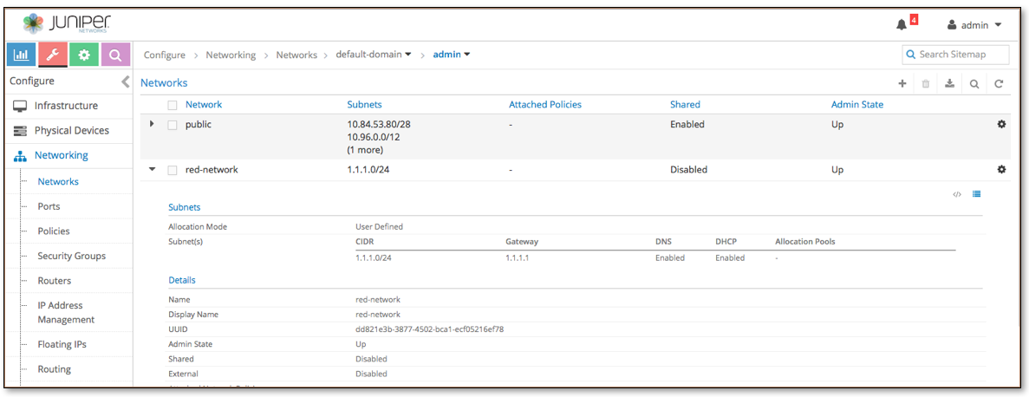Sort by the Shared column header
The height and width of the screenshot is (397, 1029).
[685, 104]
